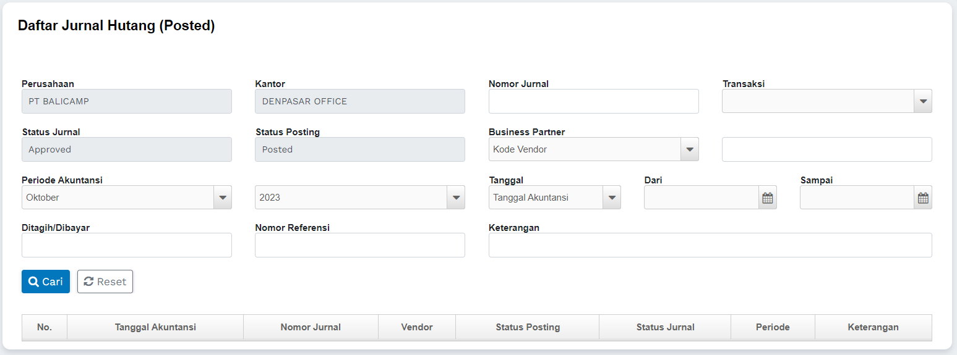Sort by Status Posting column header

(x=528, y=327)
